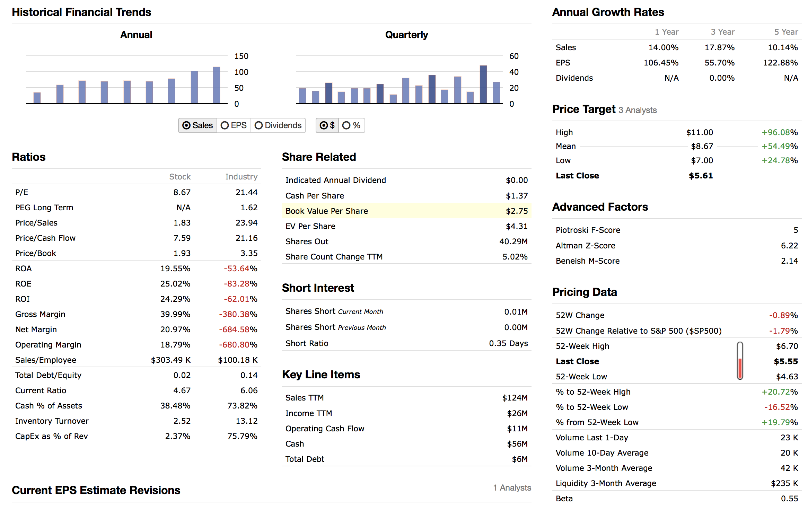Select the dollar ($) display option
This screenshot has height=510, width=808.
click(x=327, y=125)
